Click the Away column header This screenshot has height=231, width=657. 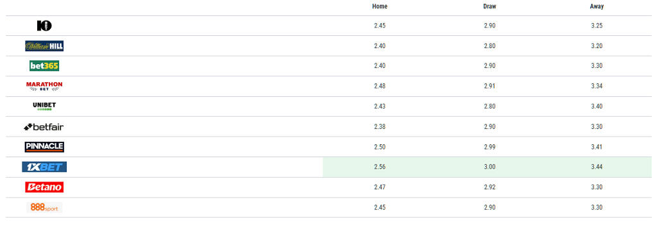[x=597, y=6]
